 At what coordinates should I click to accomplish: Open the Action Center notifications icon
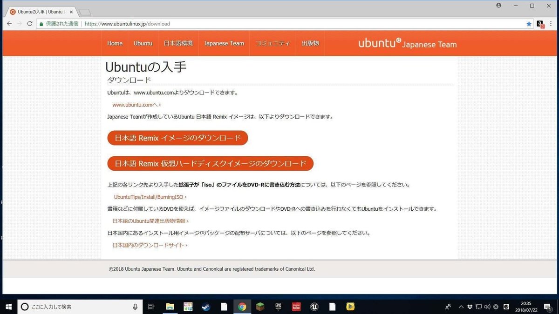click(548, 307)
